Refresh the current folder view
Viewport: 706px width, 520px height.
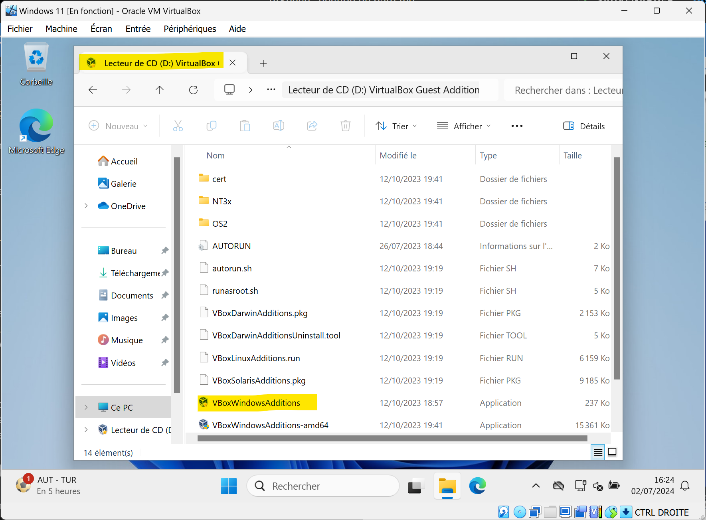pos(194,90)
